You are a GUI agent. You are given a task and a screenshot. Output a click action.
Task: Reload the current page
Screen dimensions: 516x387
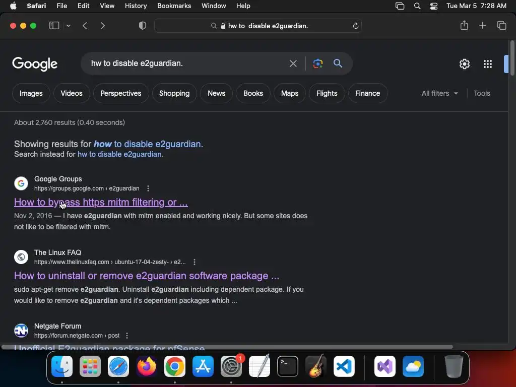[355, 26]
